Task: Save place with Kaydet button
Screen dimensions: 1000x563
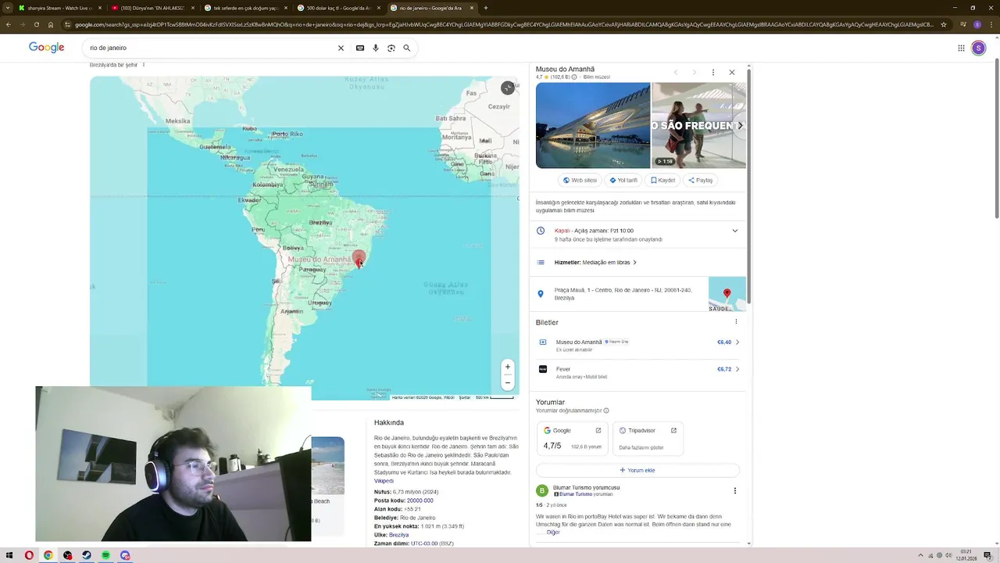Action: [662, 180]
